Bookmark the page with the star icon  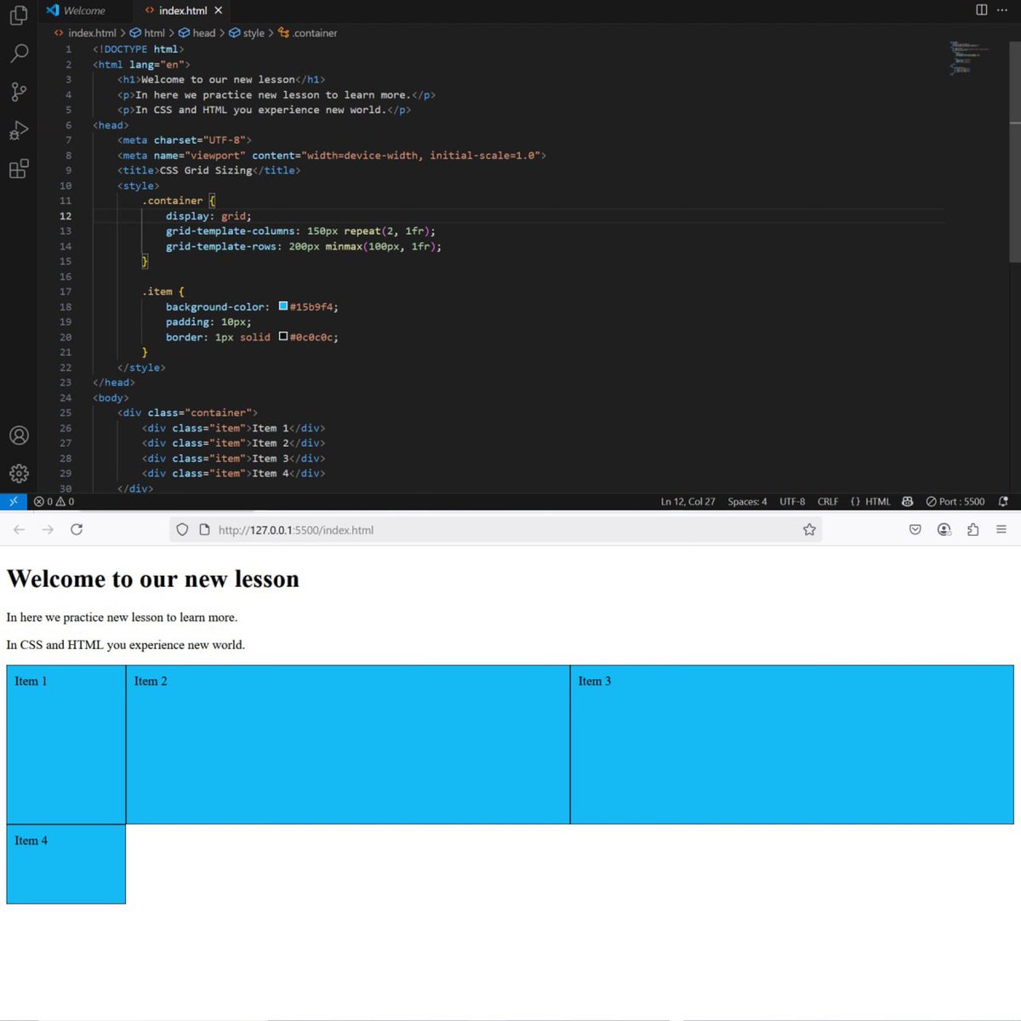point(807,529)
